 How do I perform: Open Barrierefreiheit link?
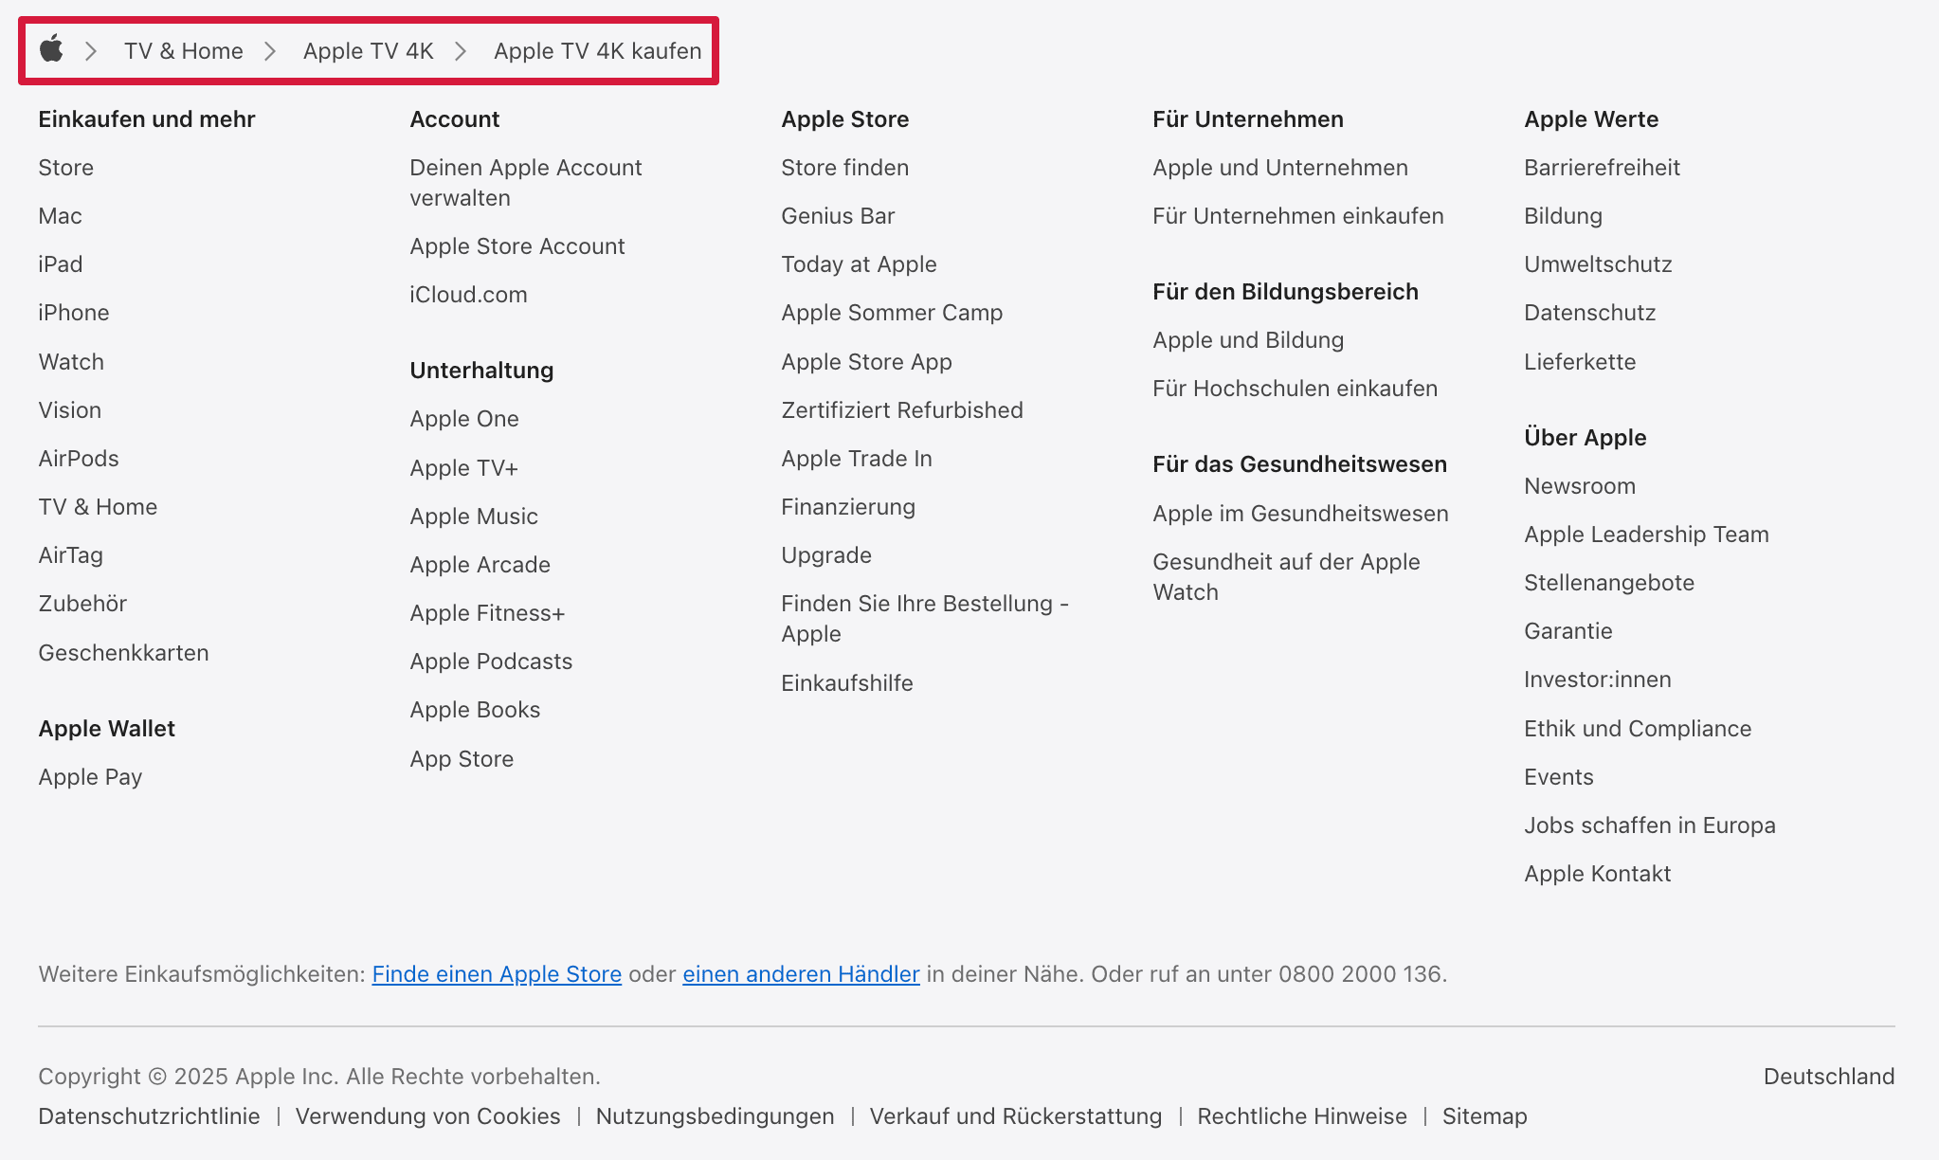pos(1603,168)
